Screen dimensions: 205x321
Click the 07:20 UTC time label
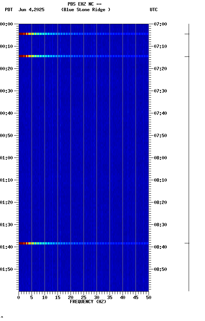coord(160,69)
